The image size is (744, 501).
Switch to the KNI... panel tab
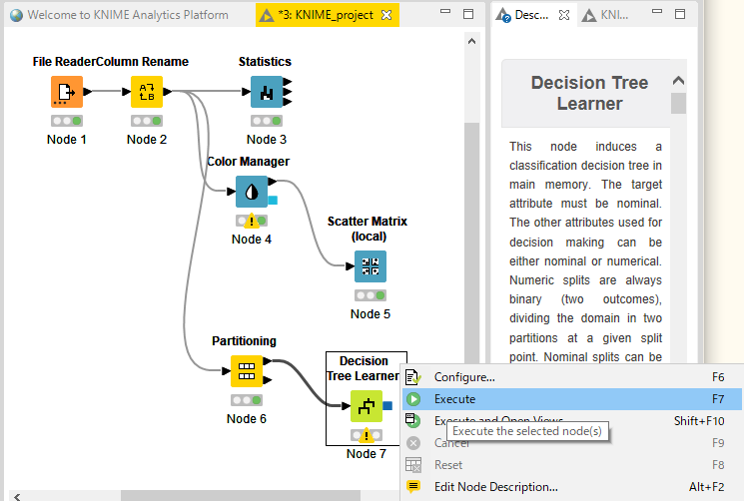point(606,15)
